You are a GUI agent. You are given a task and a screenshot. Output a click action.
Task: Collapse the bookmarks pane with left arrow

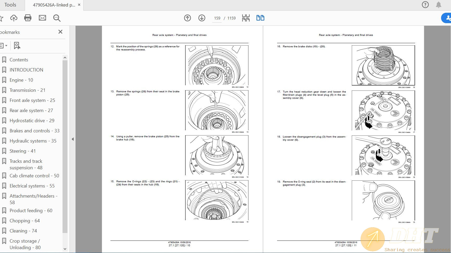73,139
